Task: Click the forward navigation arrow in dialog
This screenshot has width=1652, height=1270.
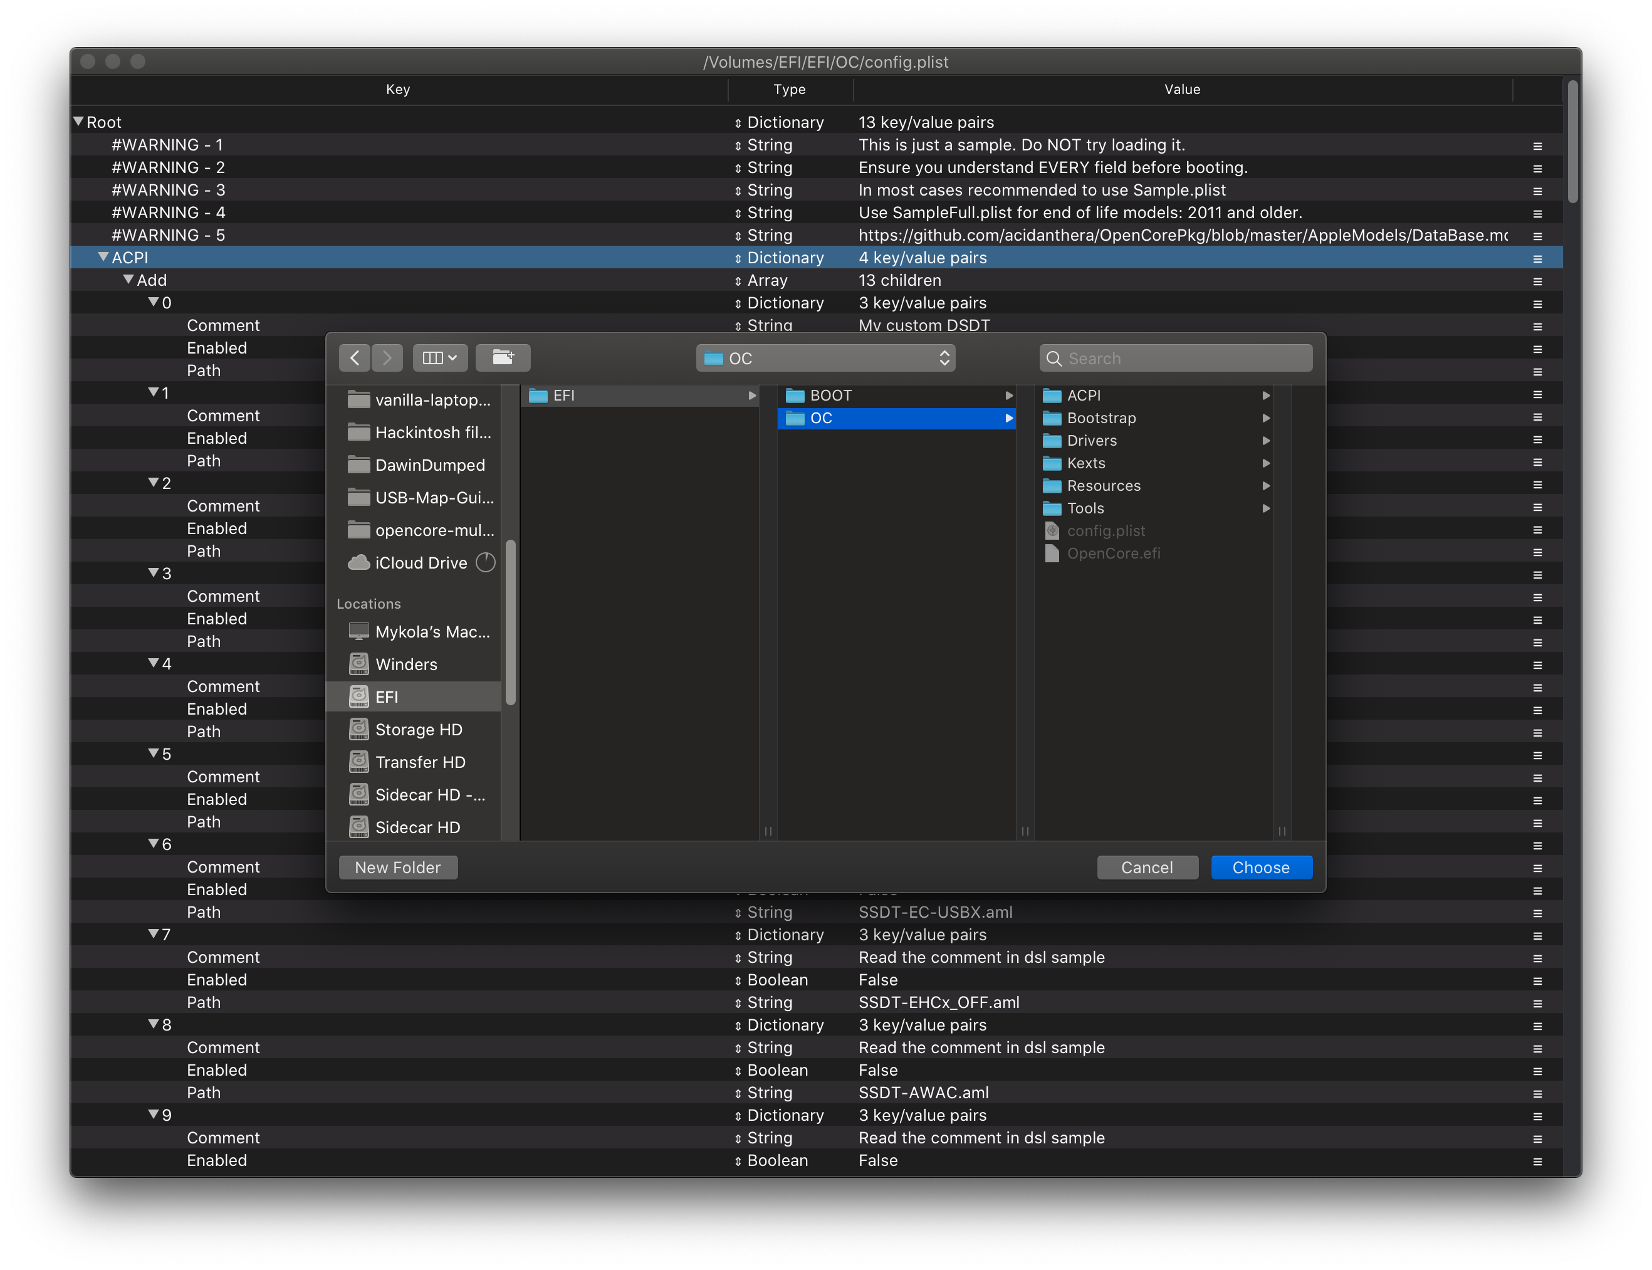Action: coord(387,359)
